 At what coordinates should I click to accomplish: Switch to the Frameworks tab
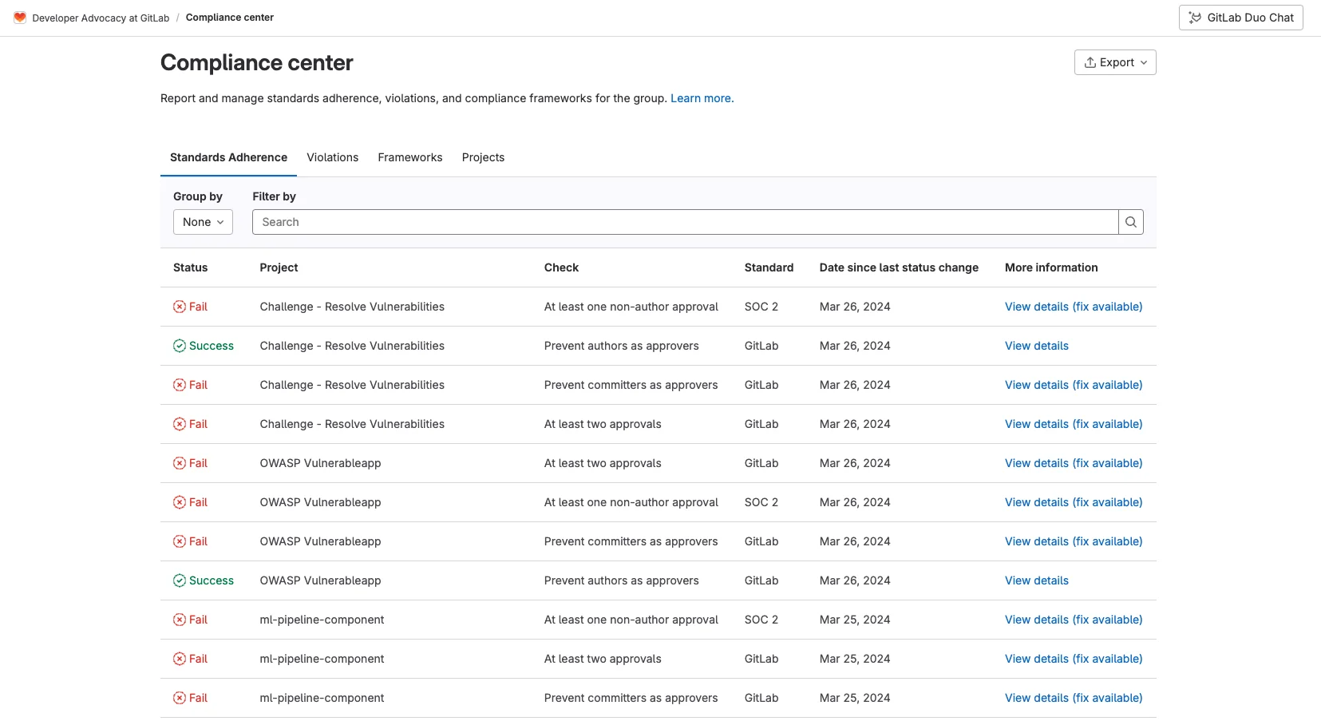(409, 157)
